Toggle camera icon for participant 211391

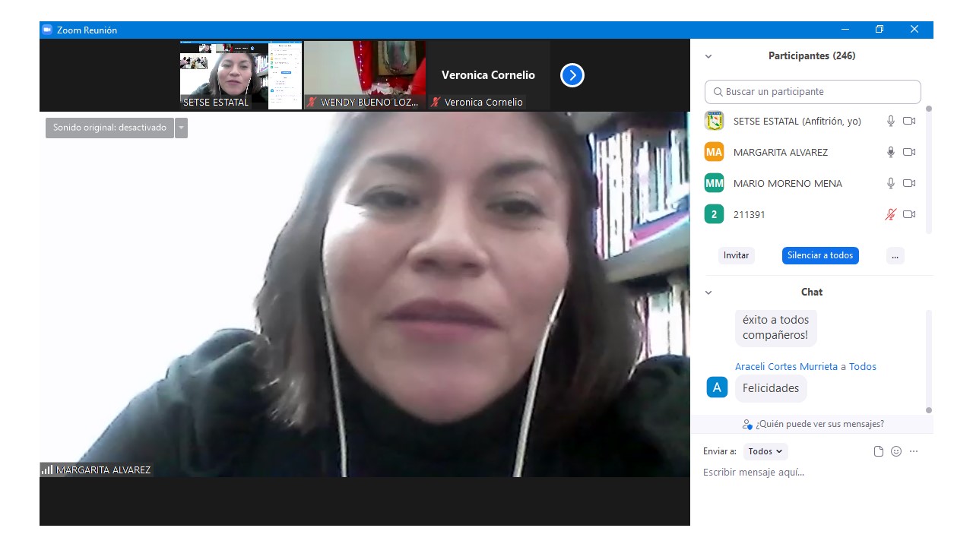pyautogui.click(x=909, y=214)
